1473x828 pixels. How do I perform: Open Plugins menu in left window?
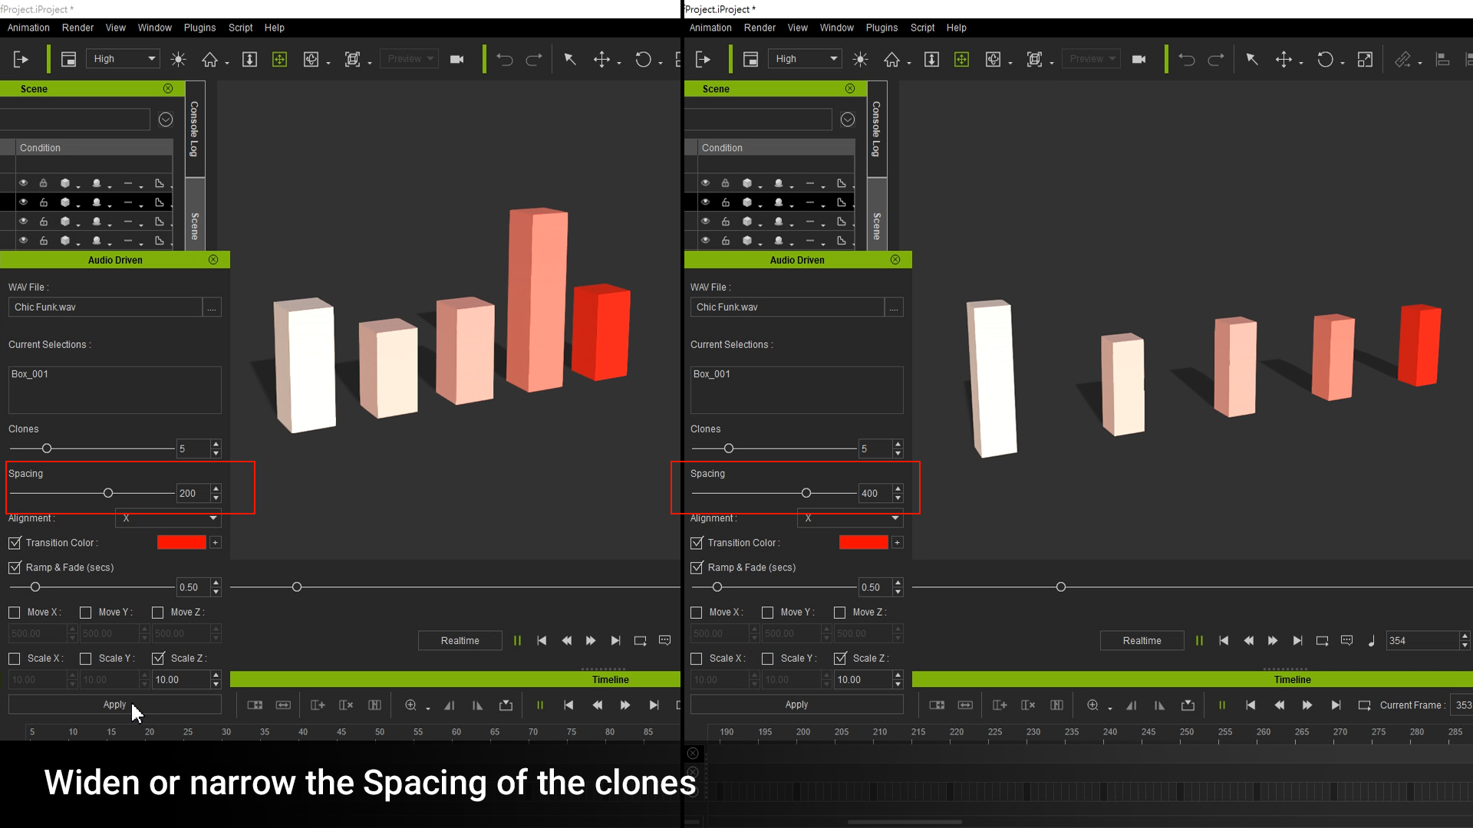[199, 28]
